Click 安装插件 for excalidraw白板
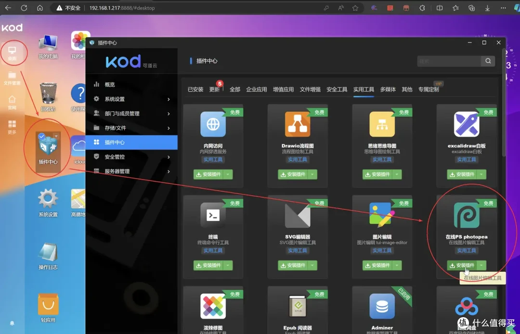 point(462,174)
